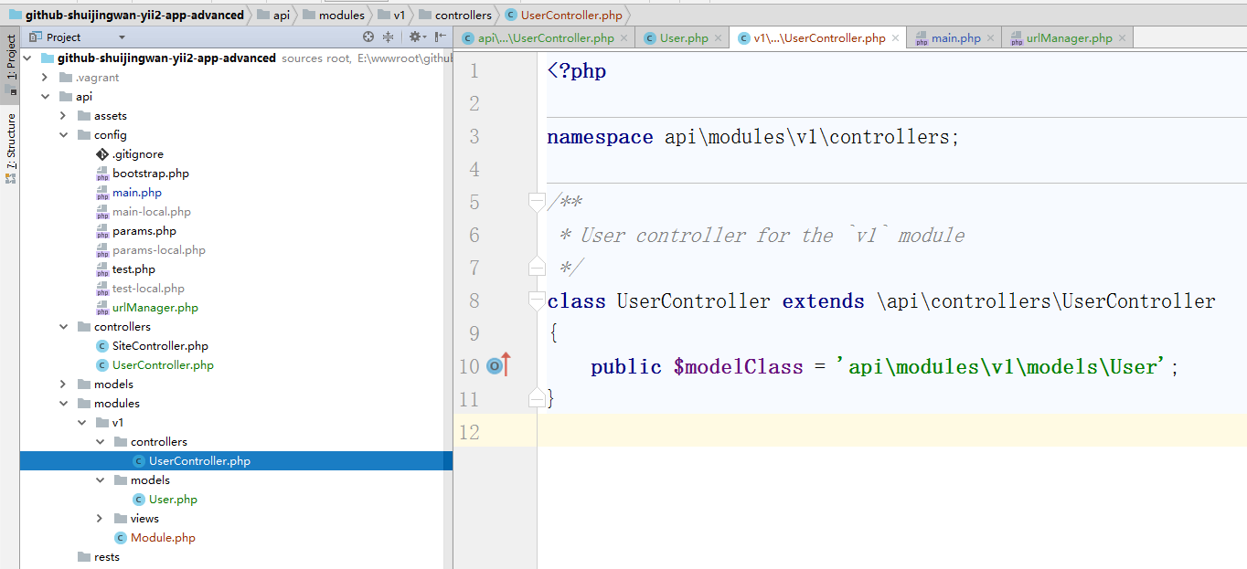1247x569 pixels.
Task: Click the Collapse All icon in Project panel
Action: pyautogui.click(x=388, y=37)
